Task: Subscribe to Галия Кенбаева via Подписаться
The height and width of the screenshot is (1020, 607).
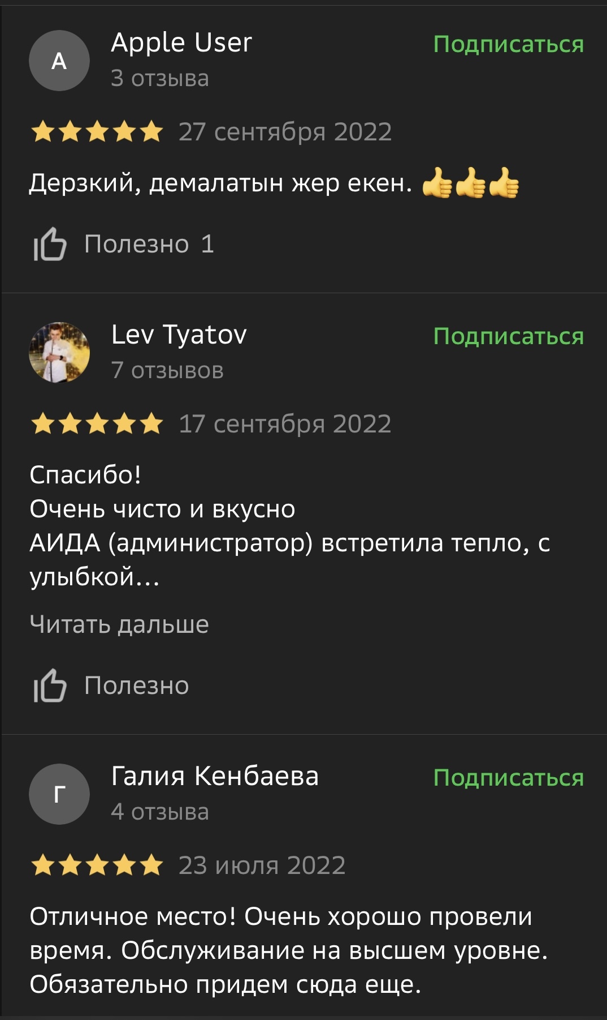Action: point(508,778)
